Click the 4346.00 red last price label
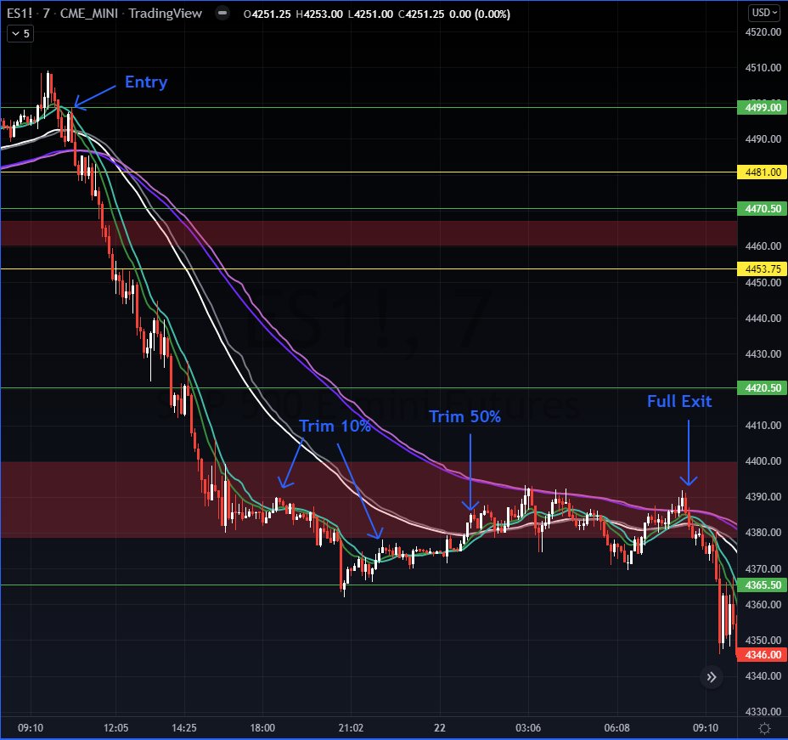788x740 pixels. 762,654
